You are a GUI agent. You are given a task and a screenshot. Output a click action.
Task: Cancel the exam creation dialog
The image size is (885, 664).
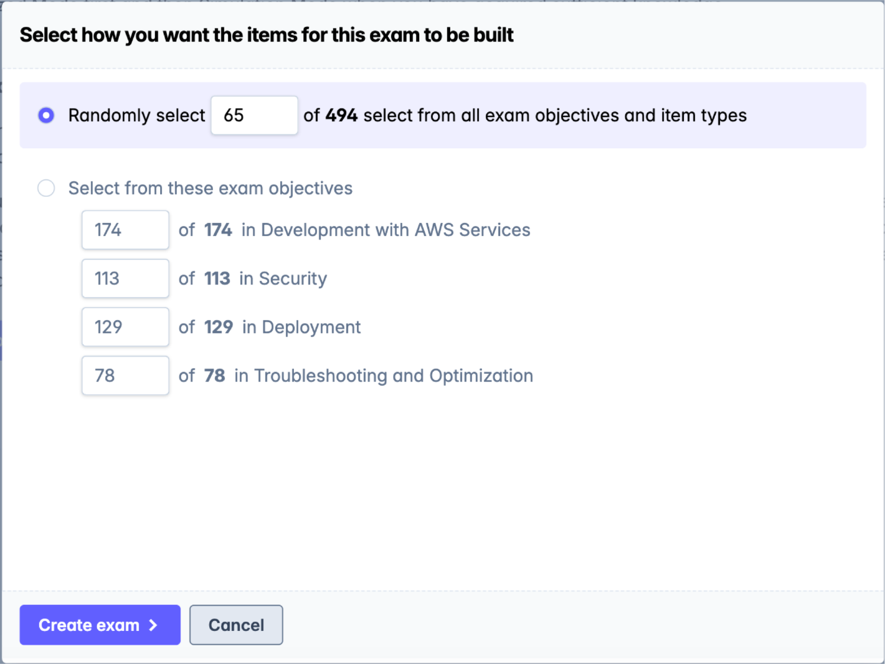coord(236,625)
